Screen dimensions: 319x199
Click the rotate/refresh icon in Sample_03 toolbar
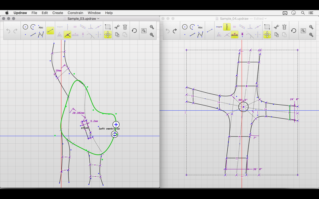tap(134, 31)
